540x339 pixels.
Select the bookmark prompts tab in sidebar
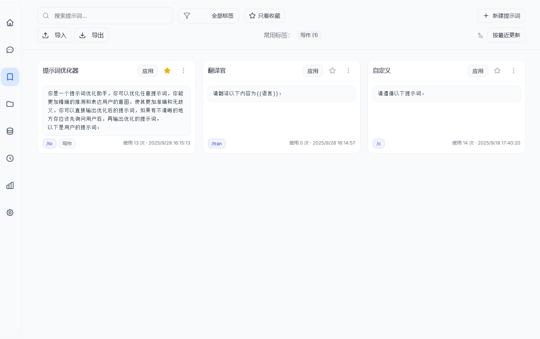10,77
